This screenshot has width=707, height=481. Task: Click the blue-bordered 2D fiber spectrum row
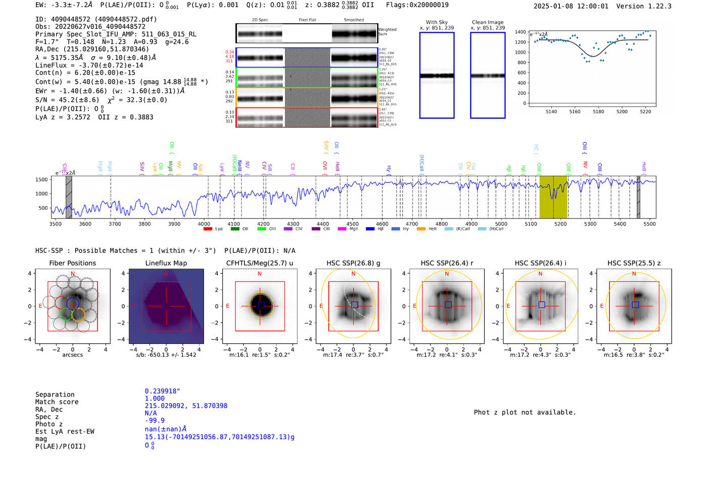click(307, 58)
